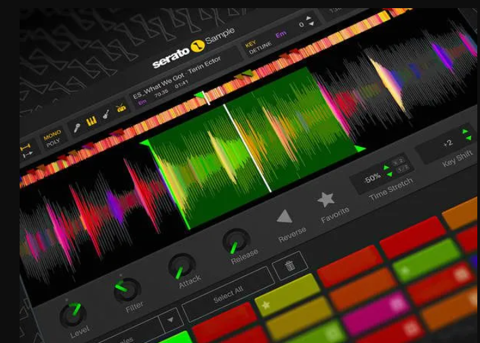
Task: Click the +2 Key Shift value
Action: click(x=447, y=143)
